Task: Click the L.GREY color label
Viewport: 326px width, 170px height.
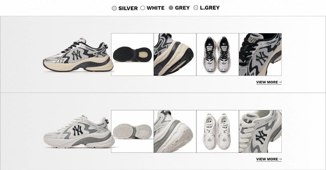Action: click(x=210, y=8)
